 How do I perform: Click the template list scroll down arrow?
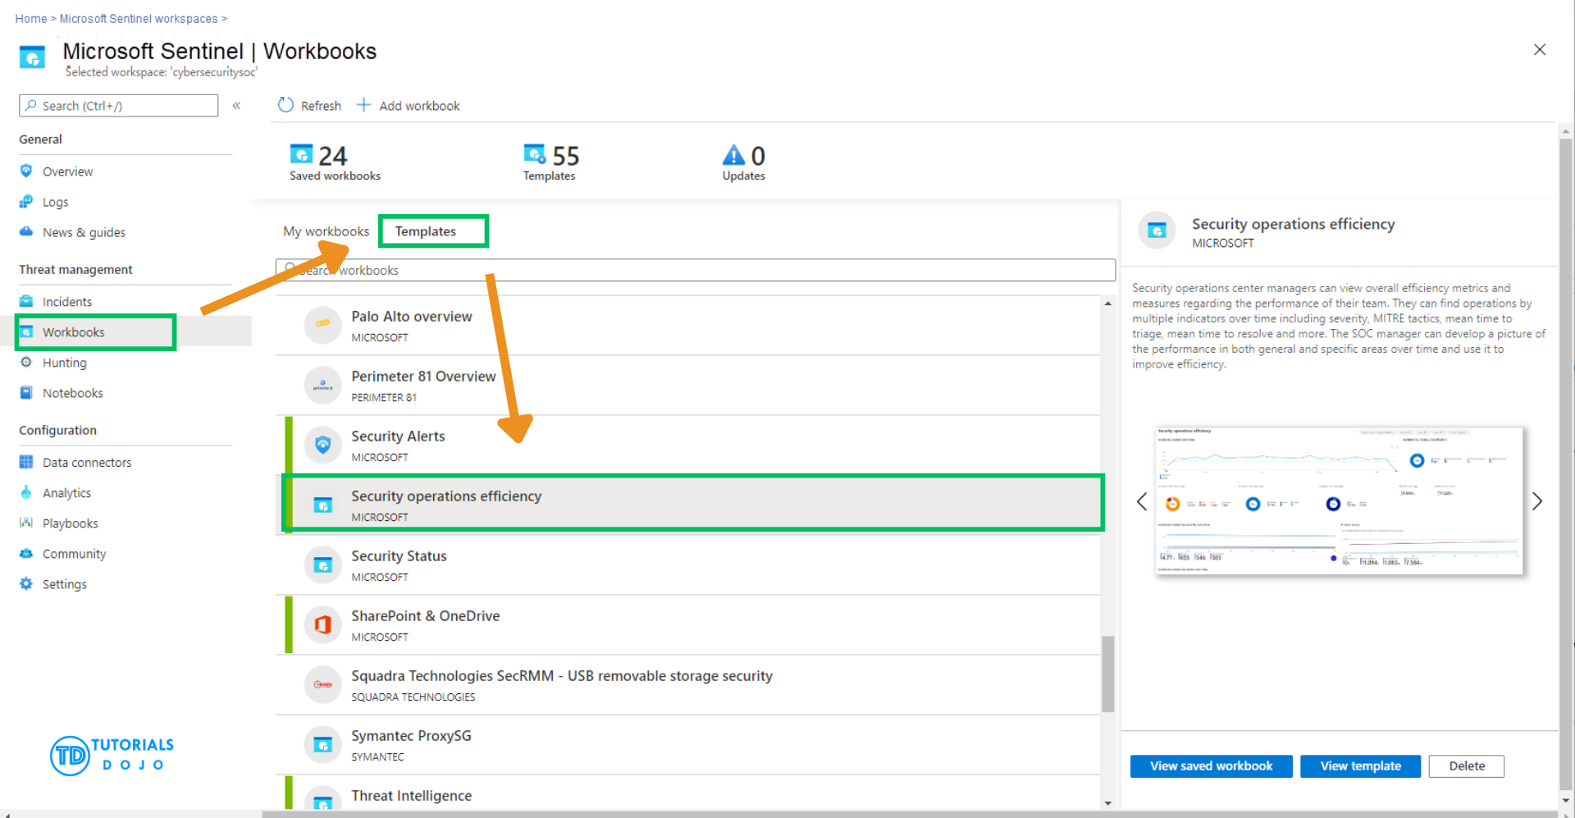click(x=1107, y=803)
